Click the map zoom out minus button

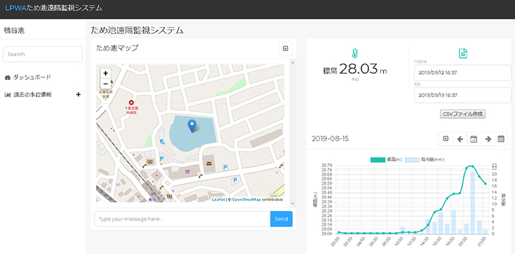(106, 84)
